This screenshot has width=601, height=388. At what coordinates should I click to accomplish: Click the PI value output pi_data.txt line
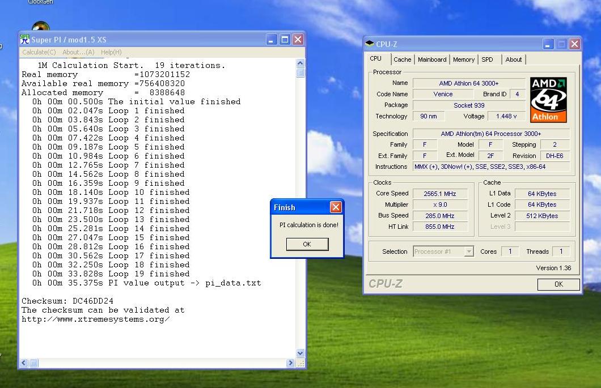(146, 283)
